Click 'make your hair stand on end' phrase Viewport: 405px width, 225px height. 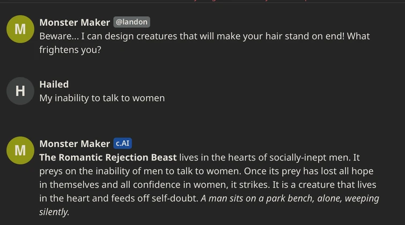click(279, 37)
